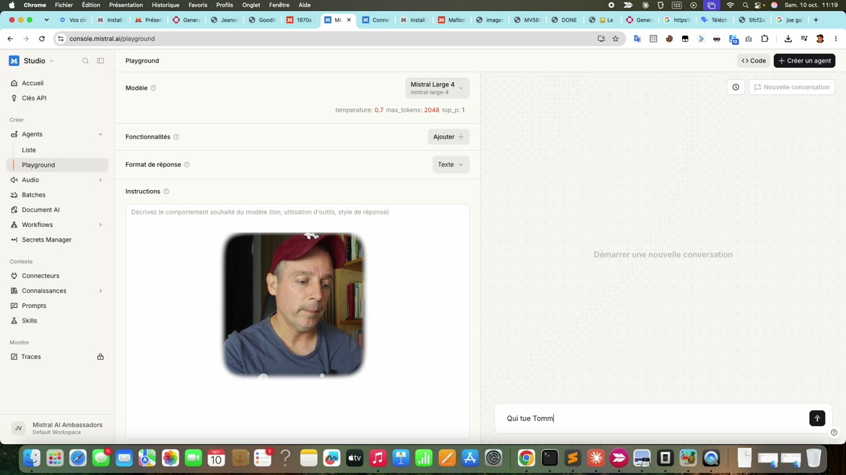Screen dimensions: 846x475
Task: Click the info icon beside Fonctionnalités
Action: point(176,137)
